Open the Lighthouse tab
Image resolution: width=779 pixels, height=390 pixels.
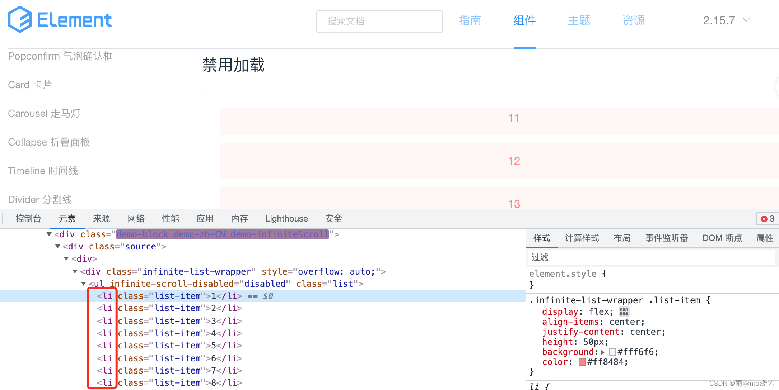click(x=286, y=219)
